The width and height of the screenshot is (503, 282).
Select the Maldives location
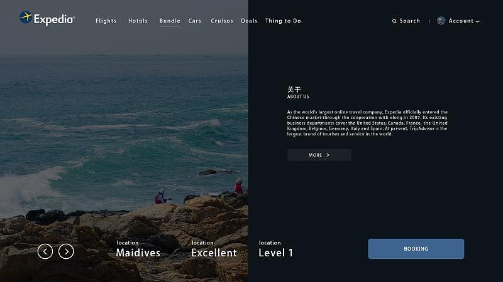coord(138,253)
